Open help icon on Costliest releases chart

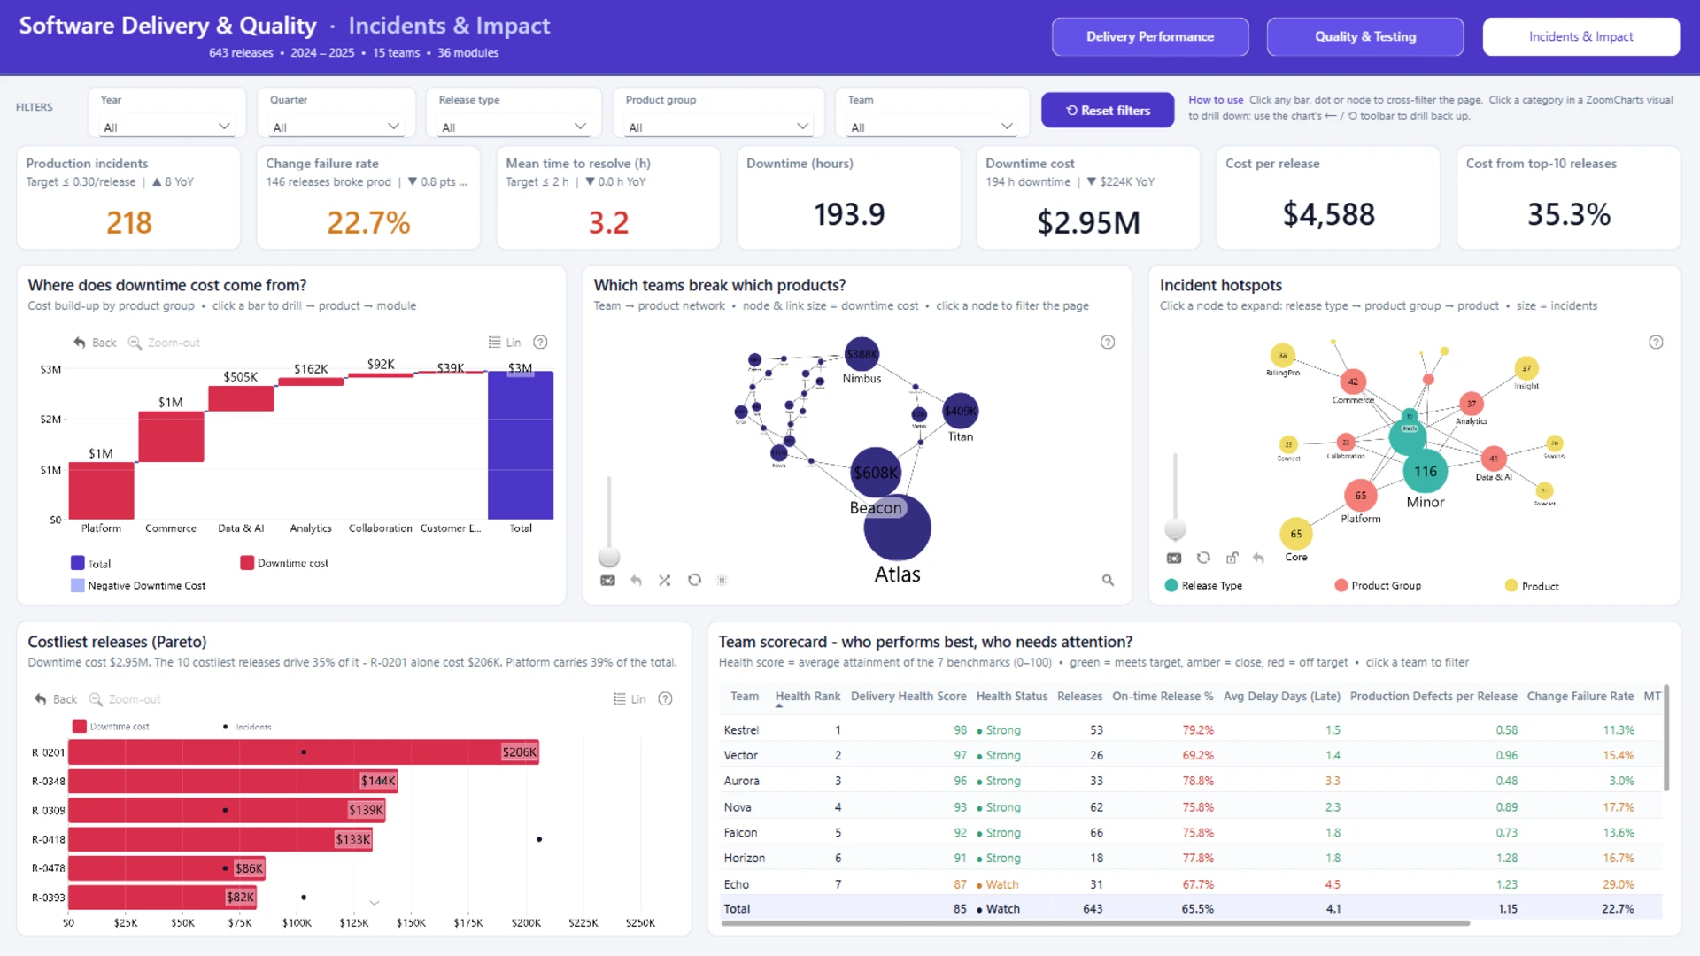pos(666,699)
